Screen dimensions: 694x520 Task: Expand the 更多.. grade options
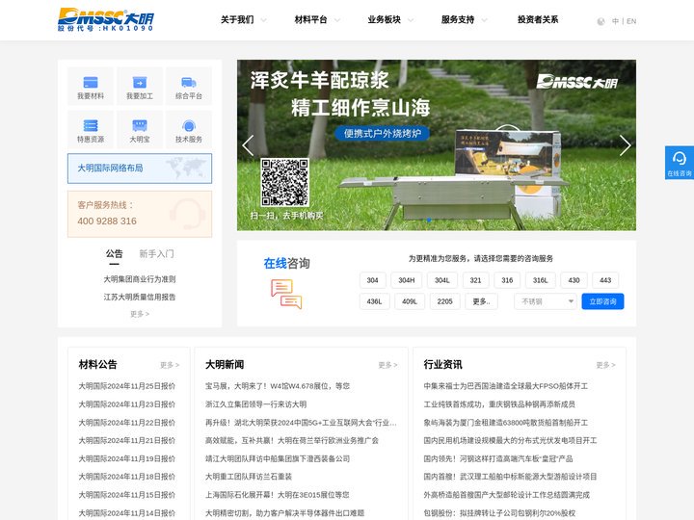481,301
